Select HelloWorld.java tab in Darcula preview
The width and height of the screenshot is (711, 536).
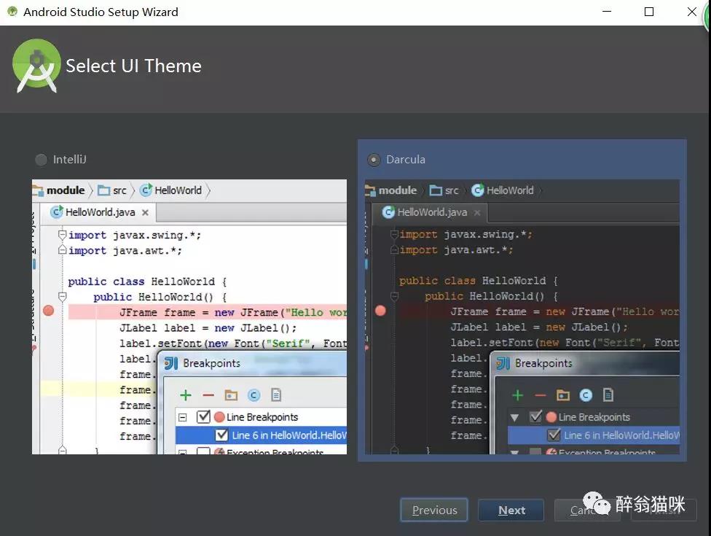pyautogui.click(x=430, y=212)
